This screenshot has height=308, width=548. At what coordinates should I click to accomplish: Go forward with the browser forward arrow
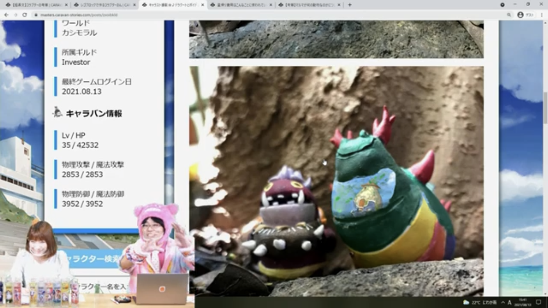(x=15, y=14)
